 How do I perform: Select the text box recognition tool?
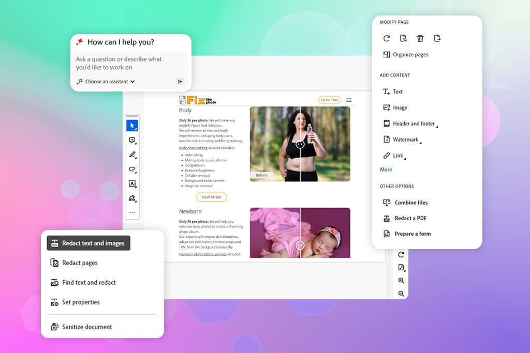[132, 183]
